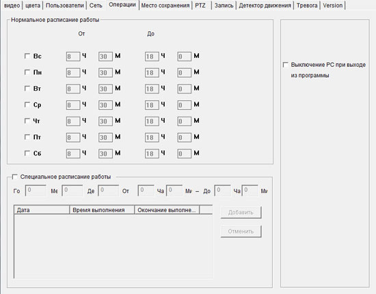Click the Пн start hour field
The image size is (376, 294).
(x=73, y=73)
